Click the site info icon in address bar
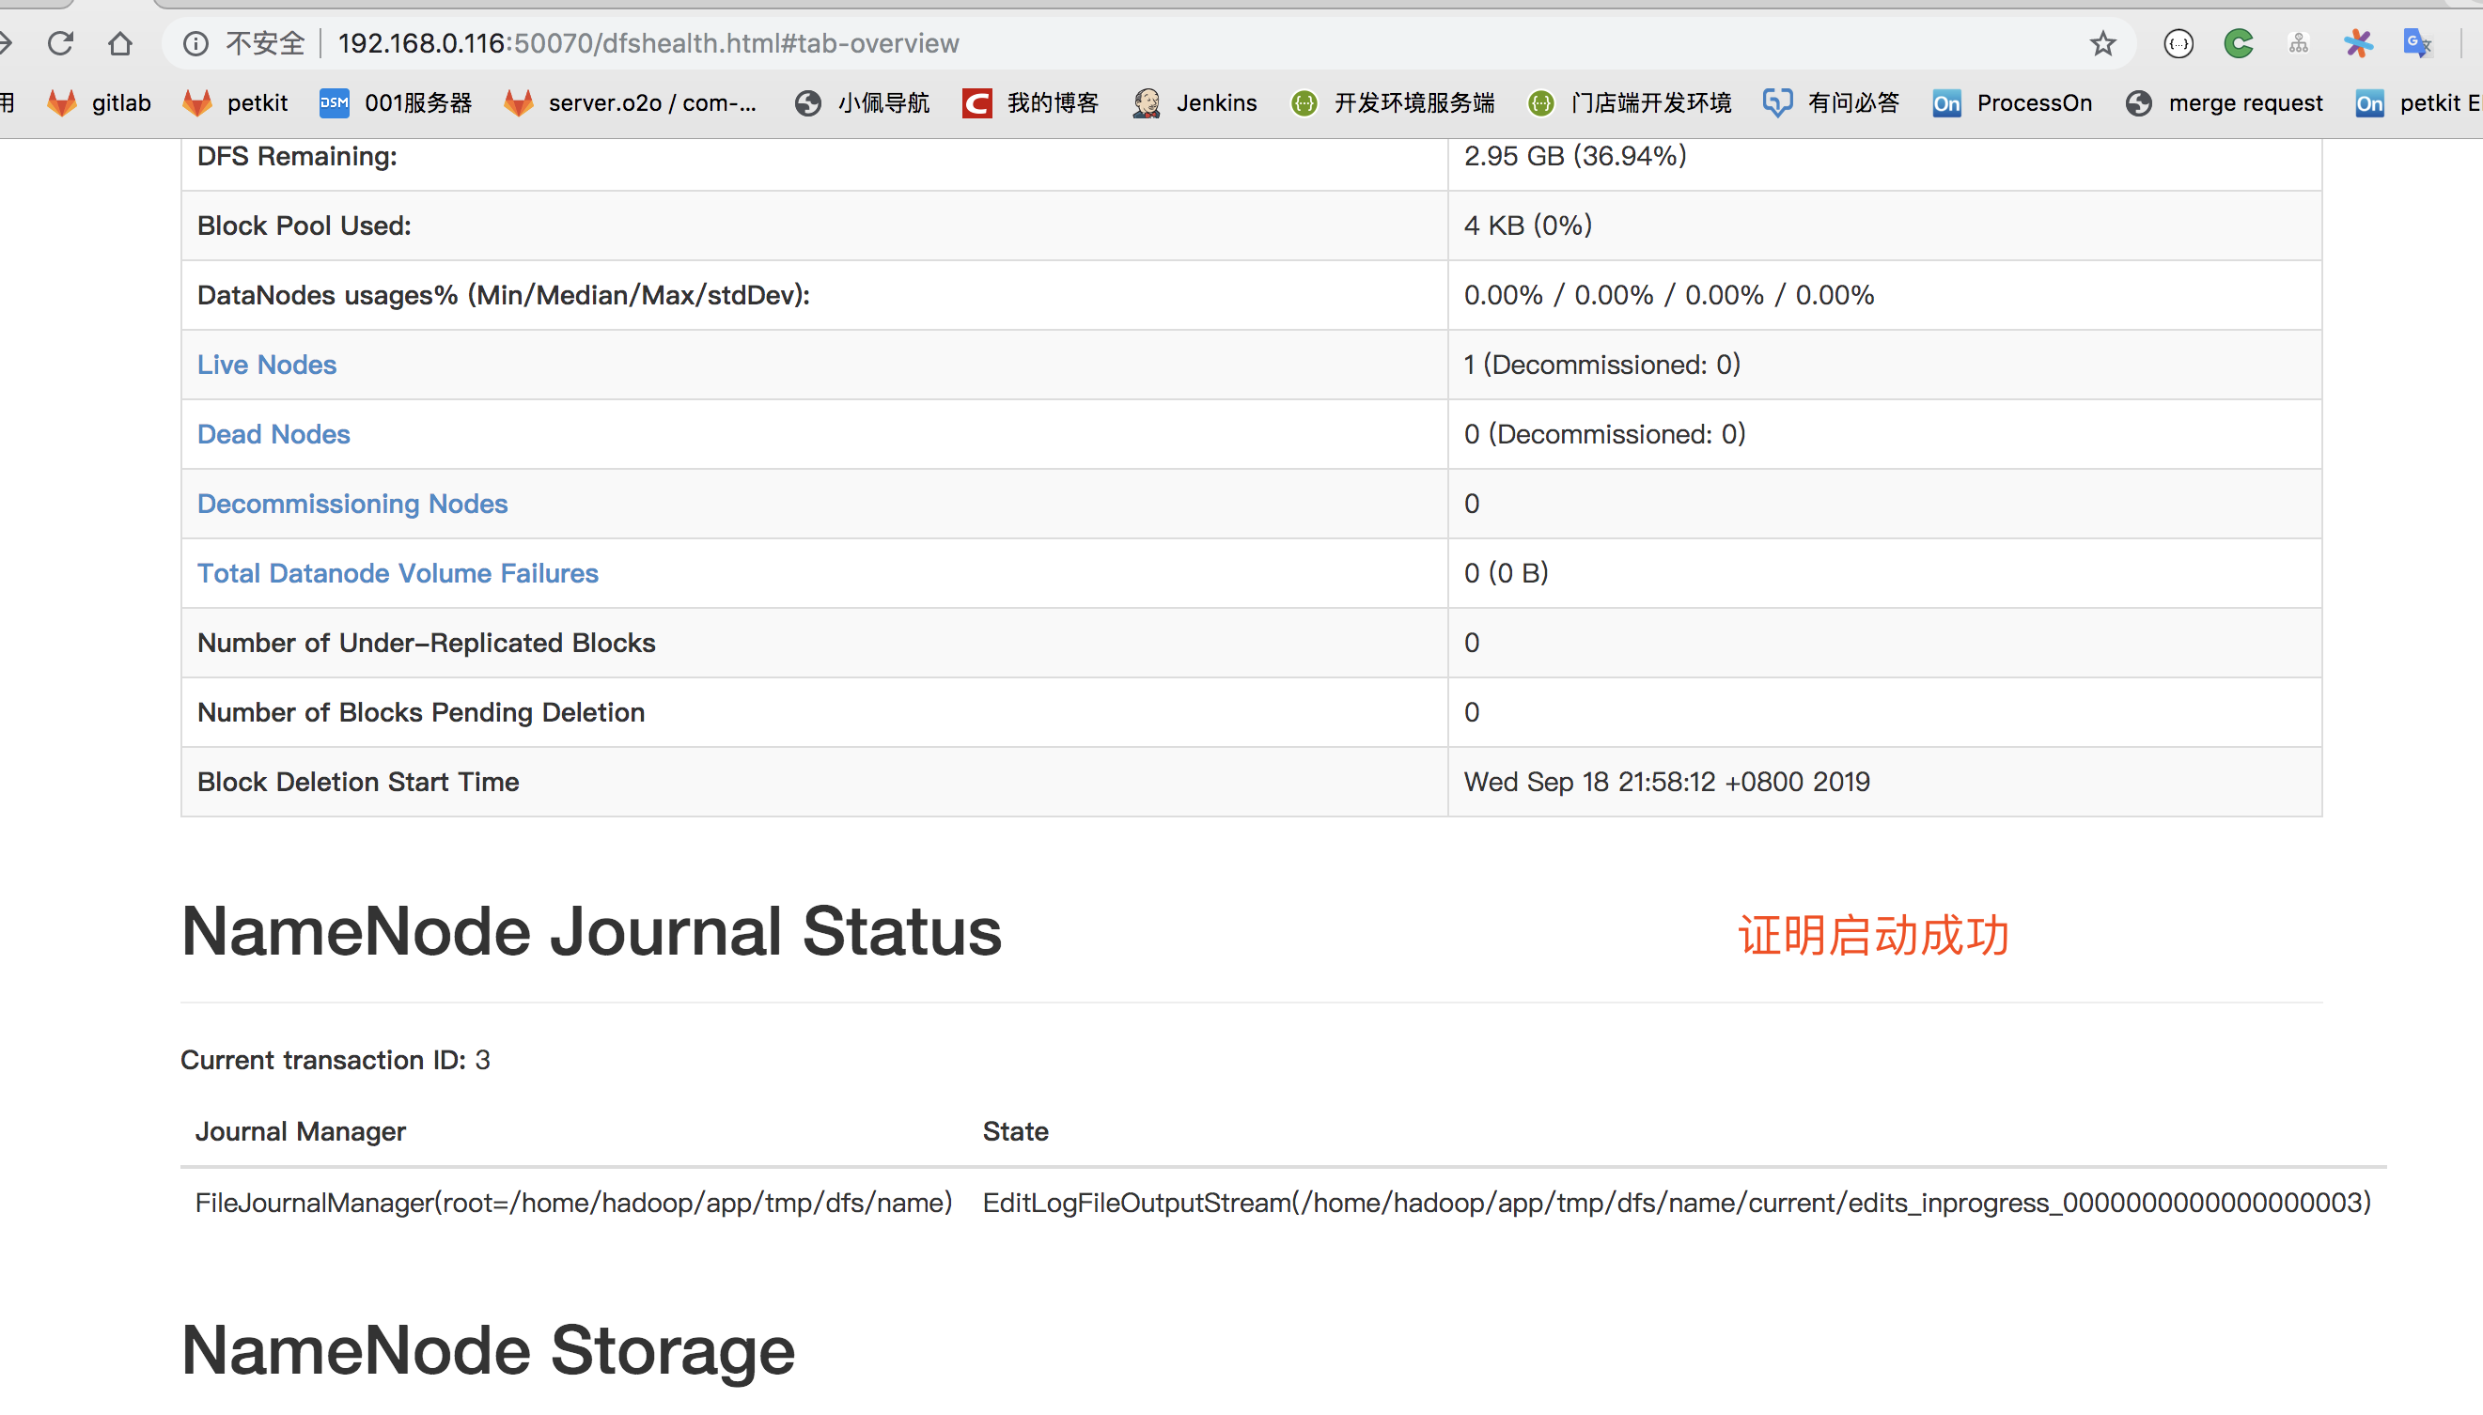This screenshot has width=2483, height=1415. point(195,43)
